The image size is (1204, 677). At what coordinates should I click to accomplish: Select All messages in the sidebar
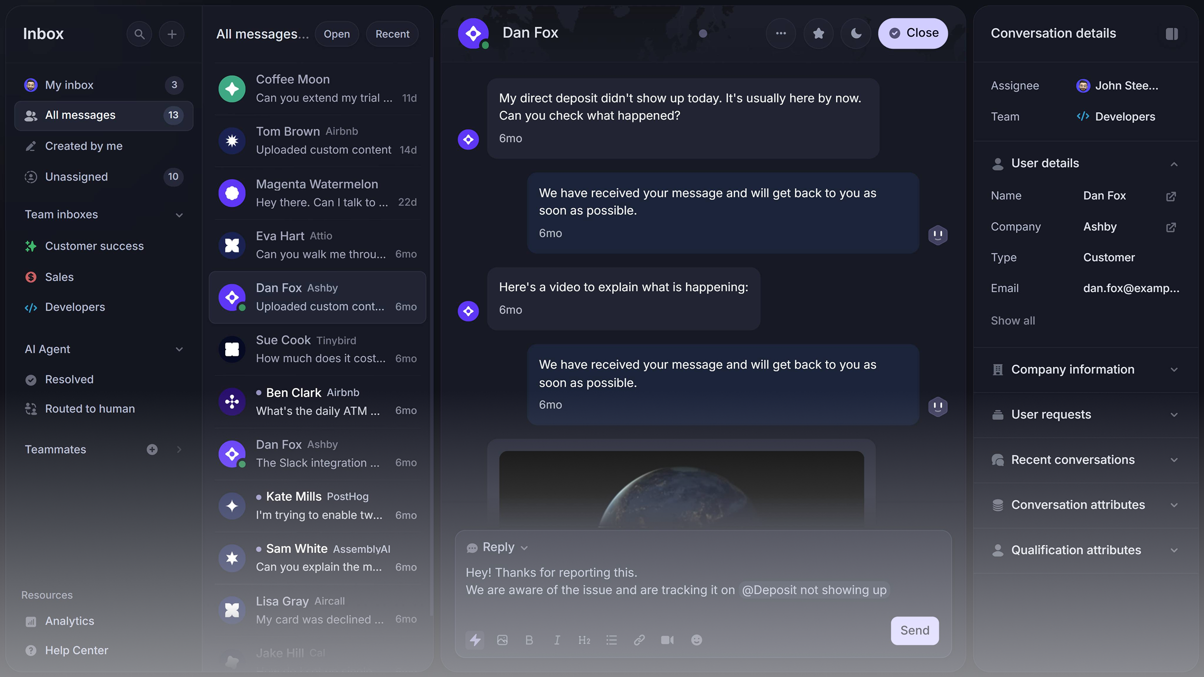tap(80, 115)
